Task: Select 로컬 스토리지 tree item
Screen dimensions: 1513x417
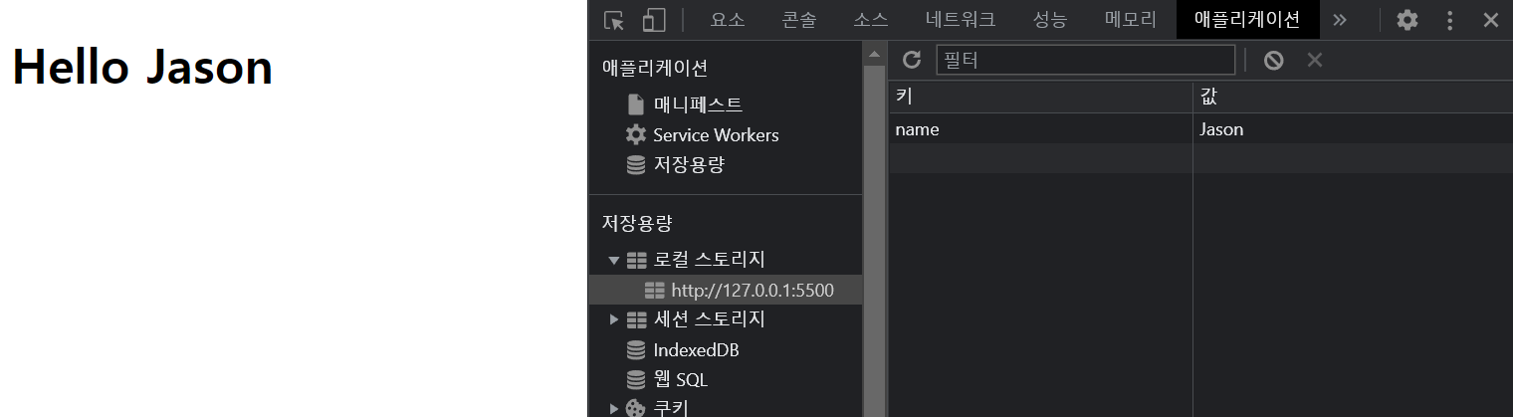Action: (709, 260)
